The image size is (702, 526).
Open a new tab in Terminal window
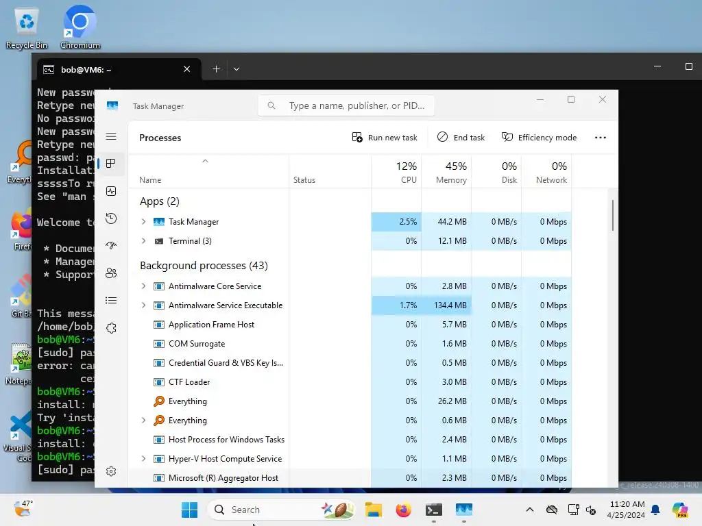(216, 69)
